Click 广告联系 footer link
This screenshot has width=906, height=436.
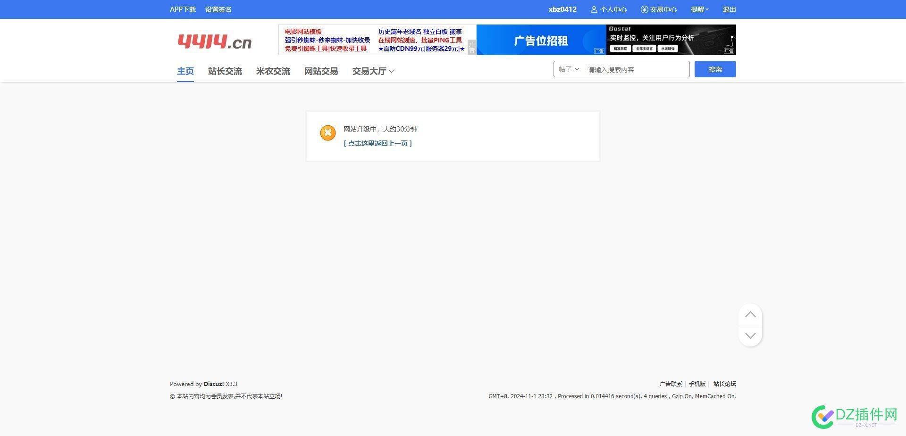pos(671,384)
